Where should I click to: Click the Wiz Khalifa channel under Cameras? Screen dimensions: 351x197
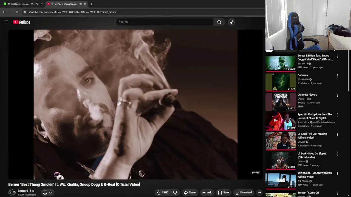[x=303, y=79]
